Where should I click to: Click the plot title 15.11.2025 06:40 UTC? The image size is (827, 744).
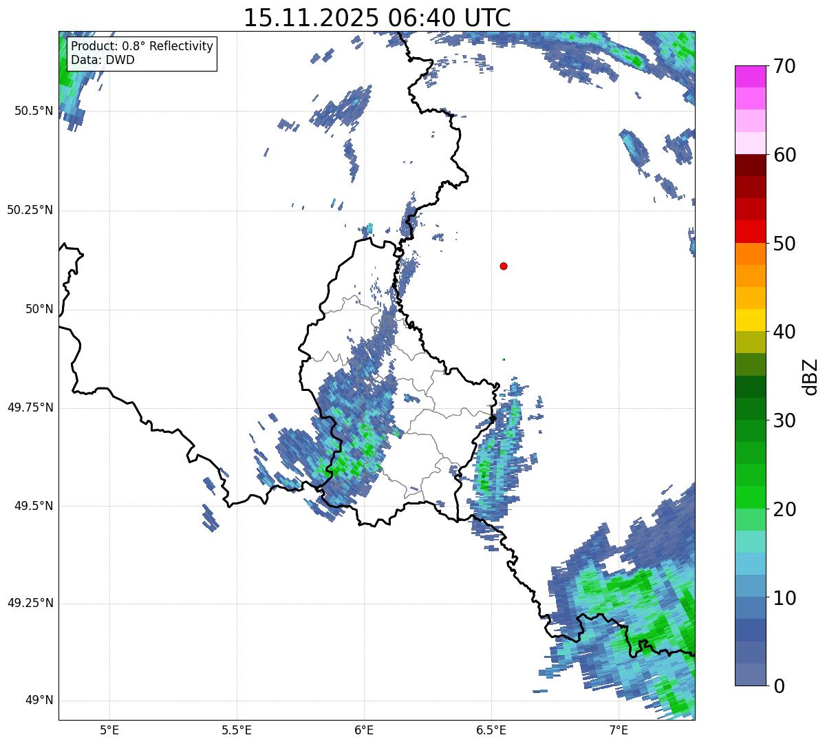pyautogui.click(x=377, y=17)
